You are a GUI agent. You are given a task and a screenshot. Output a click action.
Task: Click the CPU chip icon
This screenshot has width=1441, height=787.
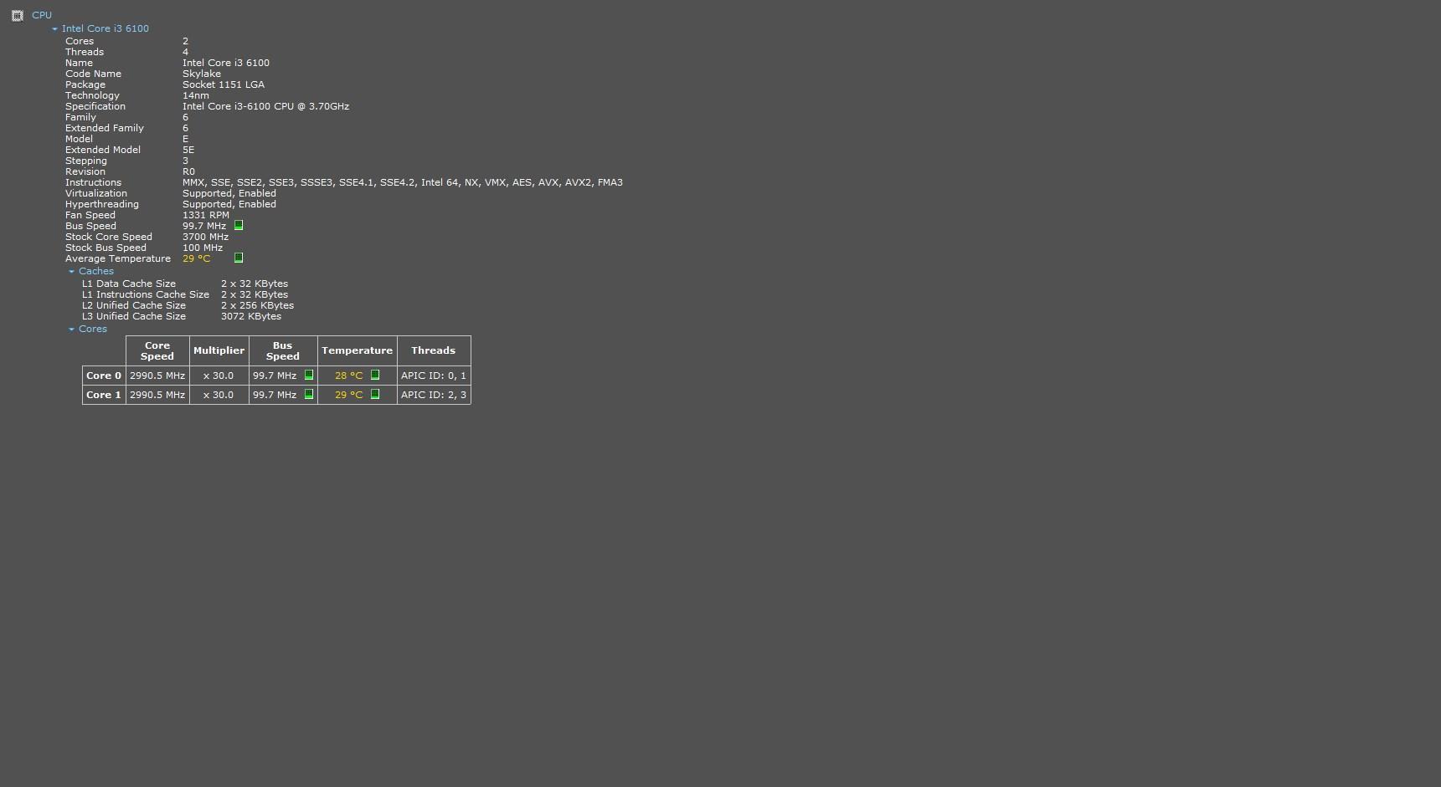[x=17, y=15]
